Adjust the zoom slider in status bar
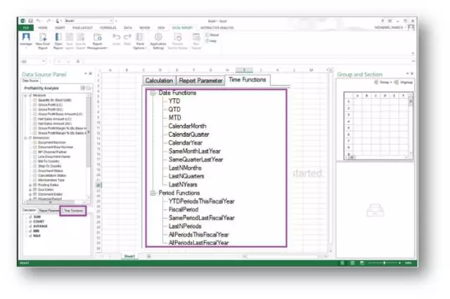The image size is (450, 299). point(384,263)
